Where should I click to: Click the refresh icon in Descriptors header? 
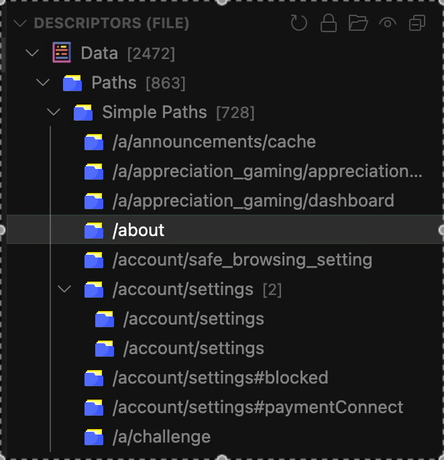[x=298, y=23]
